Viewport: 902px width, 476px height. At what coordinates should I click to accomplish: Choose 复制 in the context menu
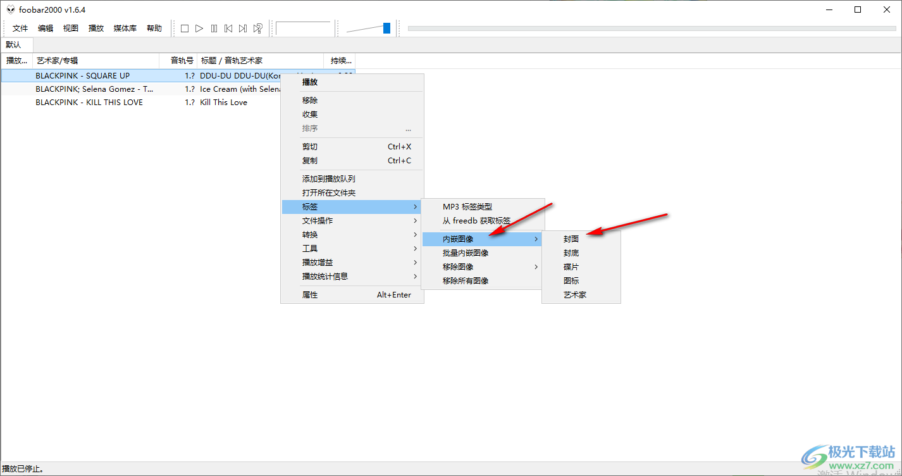(352, 161)
